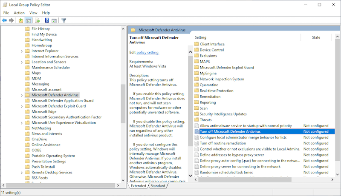Click the Client Interface folder icon
This screenshot has width=341, height=196.
(x=197, y=44)
